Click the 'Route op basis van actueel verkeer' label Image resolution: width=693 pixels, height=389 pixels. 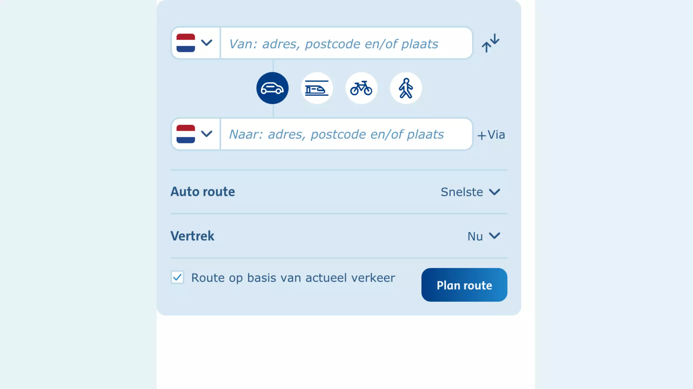click(x=293, y=278)
